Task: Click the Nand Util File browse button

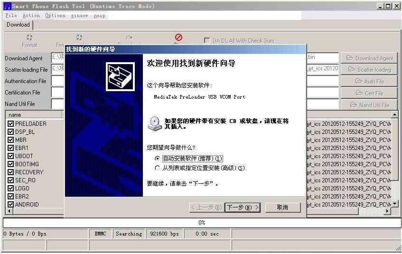Action: (369, 105)
